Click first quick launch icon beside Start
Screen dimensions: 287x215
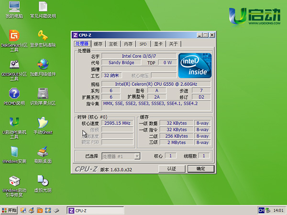[23, 210]
